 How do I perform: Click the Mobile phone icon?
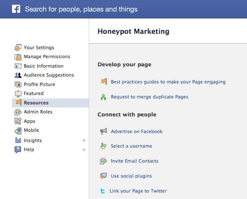(18, 131)
